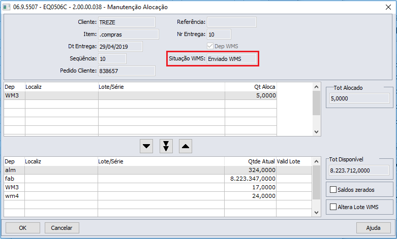Enable the Altera Lote WMS checkbox

coord(333,207)
